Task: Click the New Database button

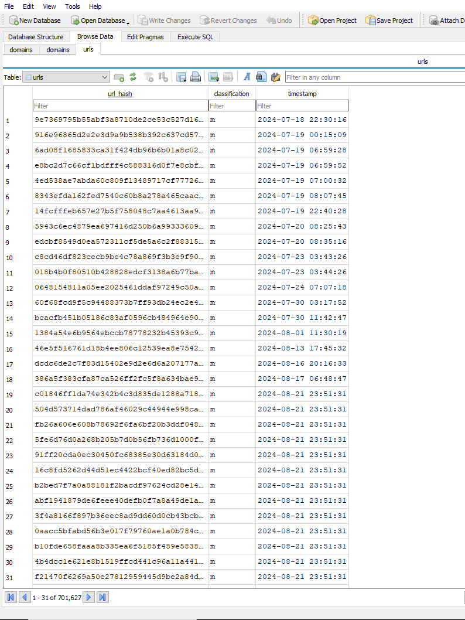Action: pyautogui.click(x=35, y=21)
